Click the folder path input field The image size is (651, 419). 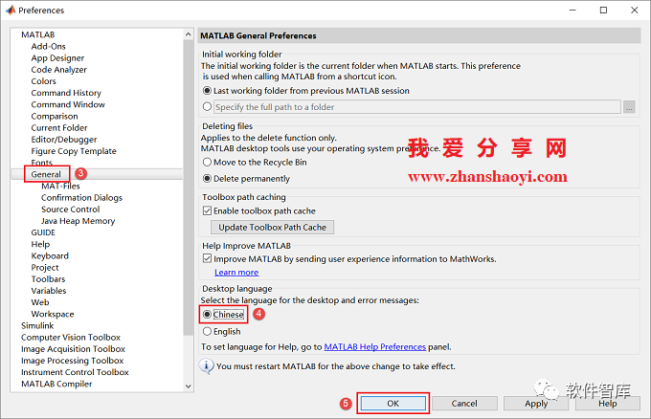417,107
